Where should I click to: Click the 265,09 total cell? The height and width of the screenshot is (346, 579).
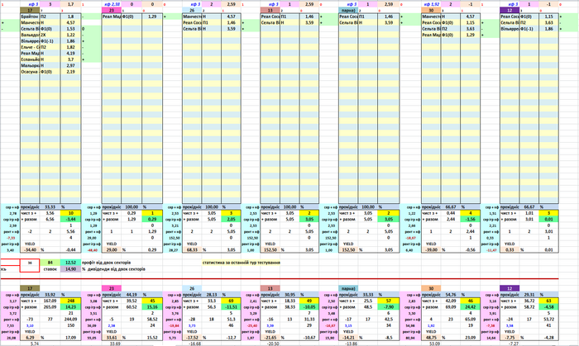pyautogui.click(x=50, y=307)
